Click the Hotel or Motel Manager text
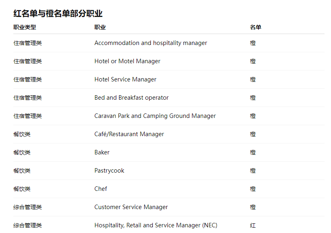 coord(127,61)
